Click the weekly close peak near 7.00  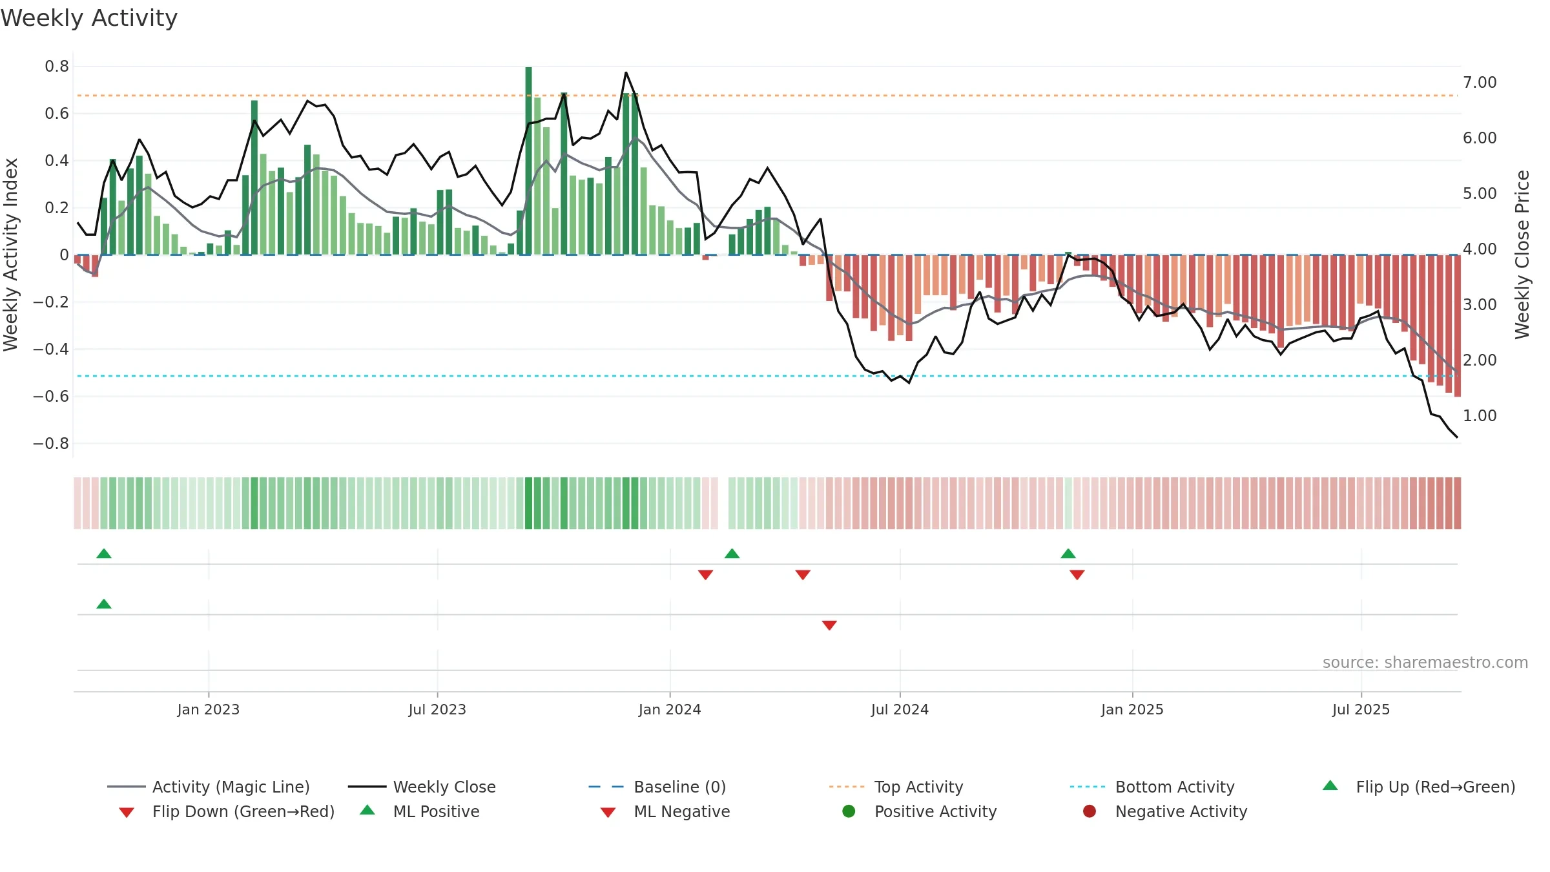626,72
